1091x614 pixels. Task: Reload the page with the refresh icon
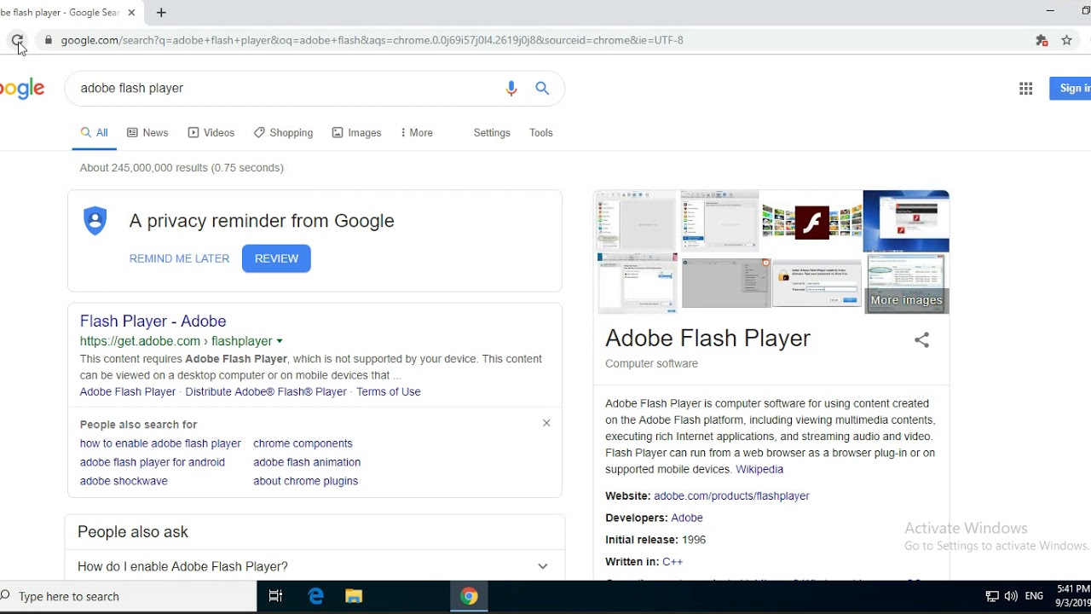17,40
